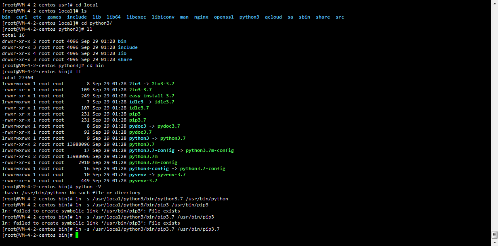Click the 'include' directory in python3 ll listing
The width and height of the screenshot is (498, 246).
(128, 47)
